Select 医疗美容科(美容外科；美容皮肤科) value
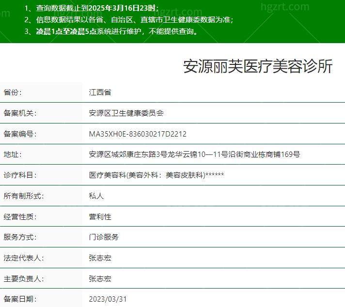Image resolution: width=345 pixels, height=307 pixels. coord(157,175)
